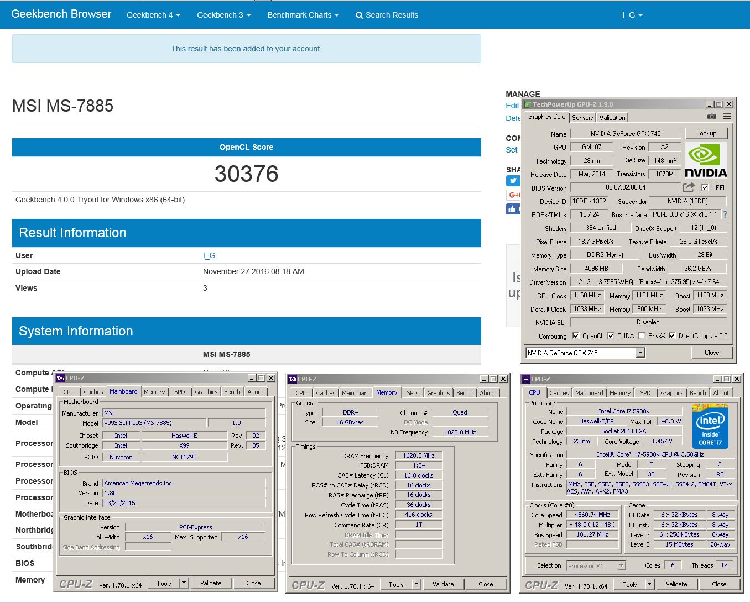
Task: Click the CPU-Z Mainboard window title icon
Action: coord(60,378)
